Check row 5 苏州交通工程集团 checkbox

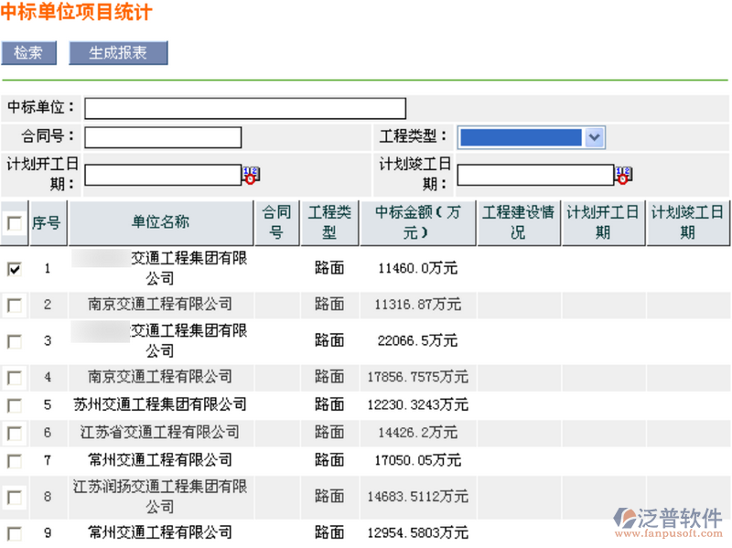pyautogui.click(x=14, y=405)
